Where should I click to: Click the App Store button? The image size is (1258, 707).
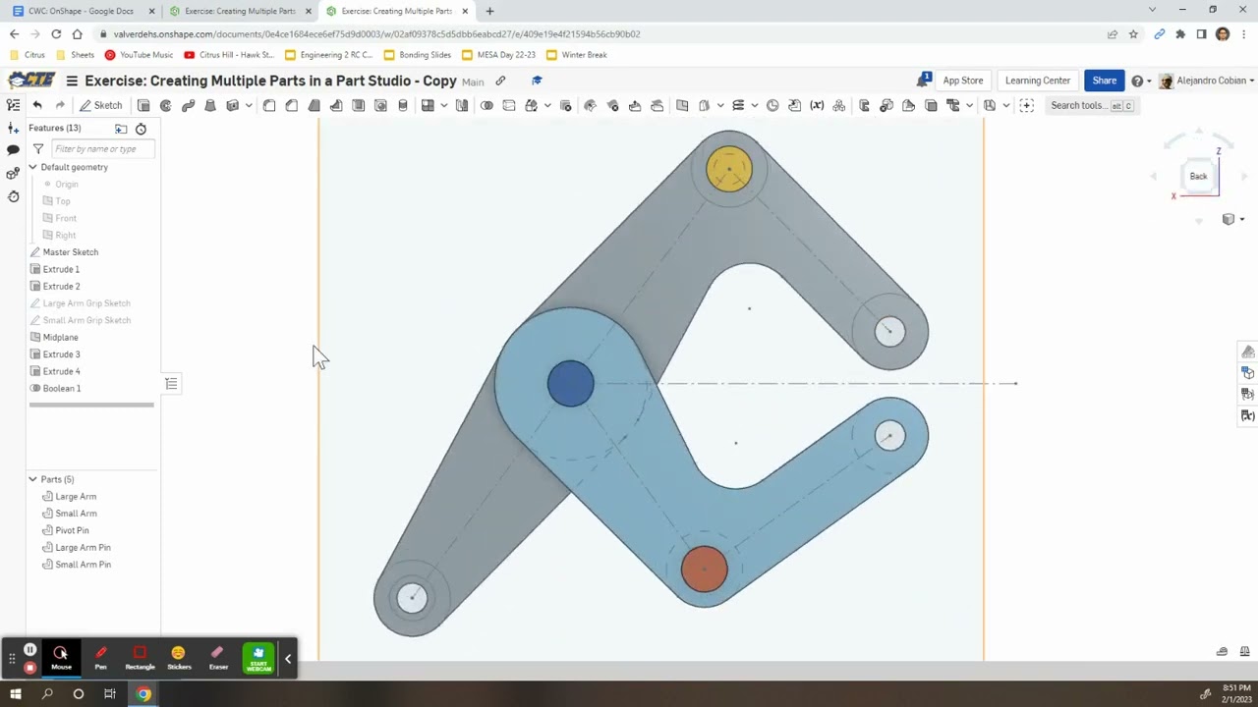tap(963, 81)
